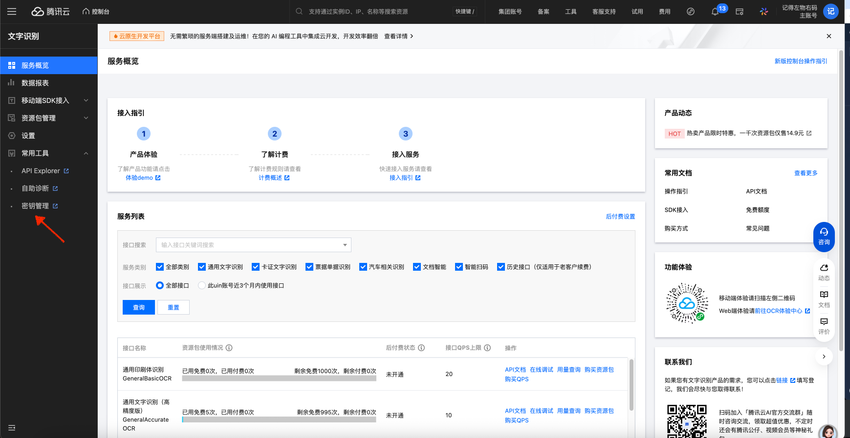The height and width of the screenshot is (438, 850).
Task: Click the service table vertical scrollbar
Action: point(632,385)
